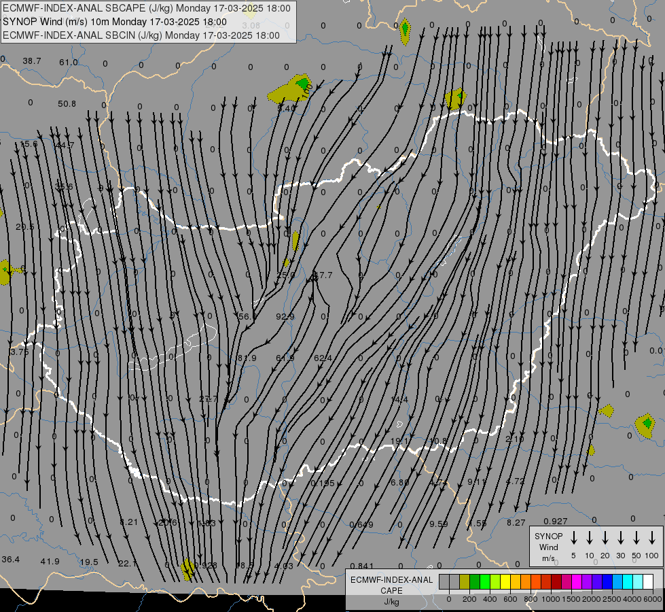Click the 10 m/s wind arrow in legend
Image resolution: width=665 pixels, height=612 pixels.
click(x=589, y=538)
